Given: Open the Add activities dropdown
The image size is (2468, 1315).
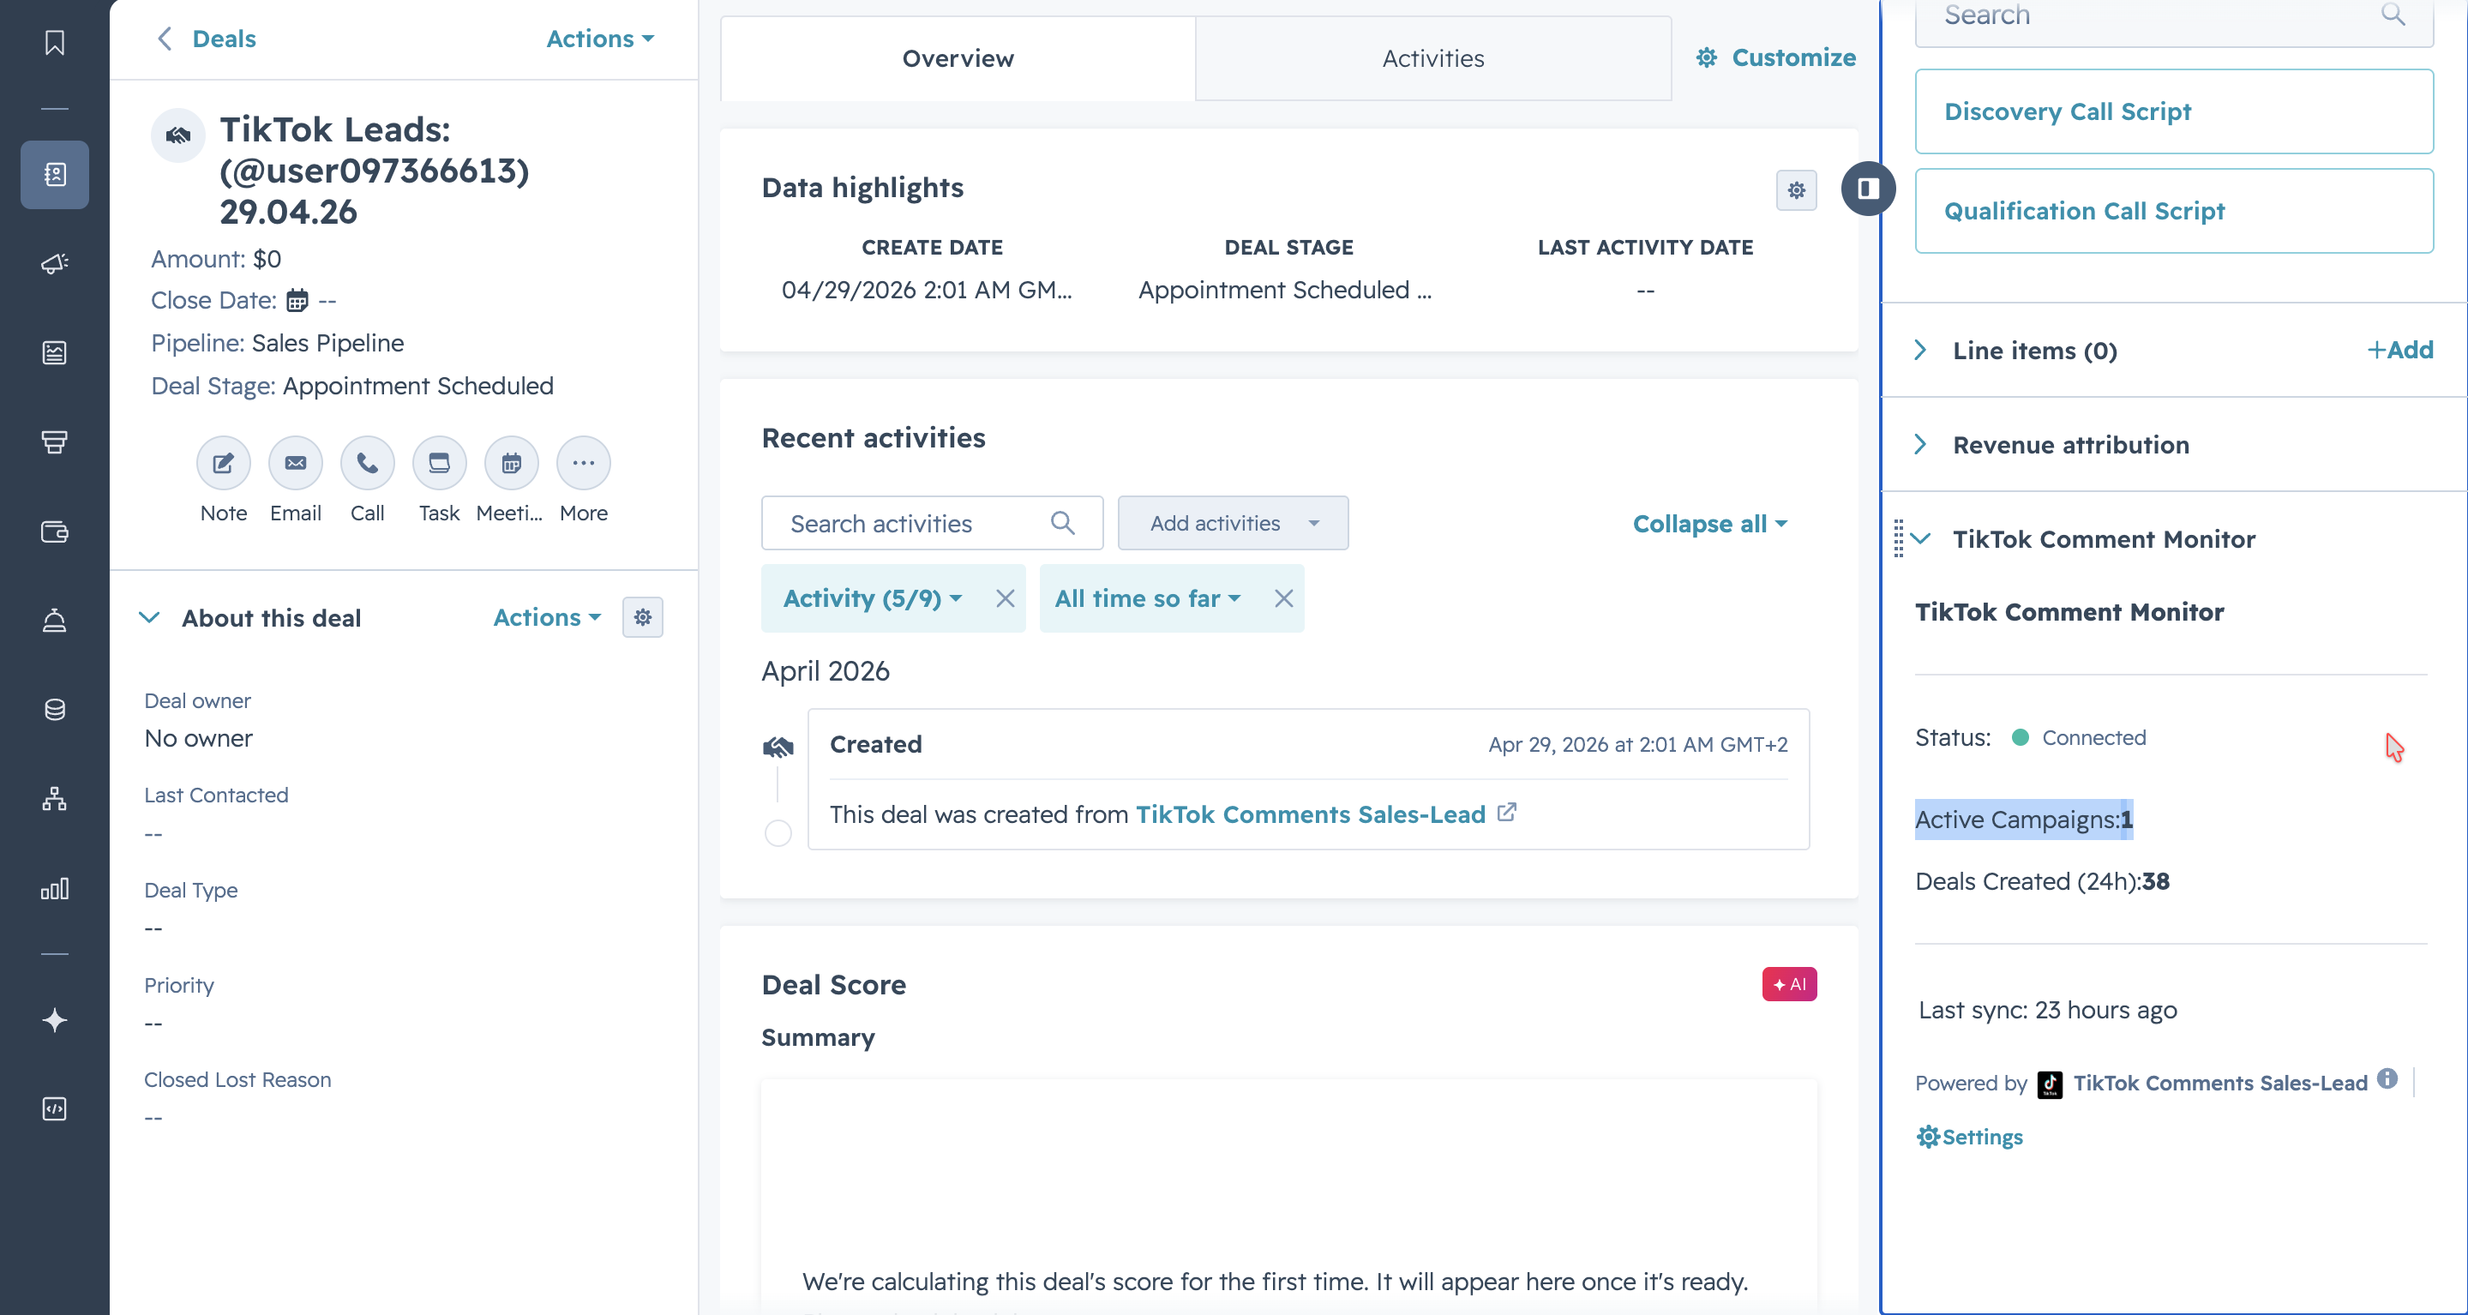Looking at the screenshot, I should [1233, 523].
